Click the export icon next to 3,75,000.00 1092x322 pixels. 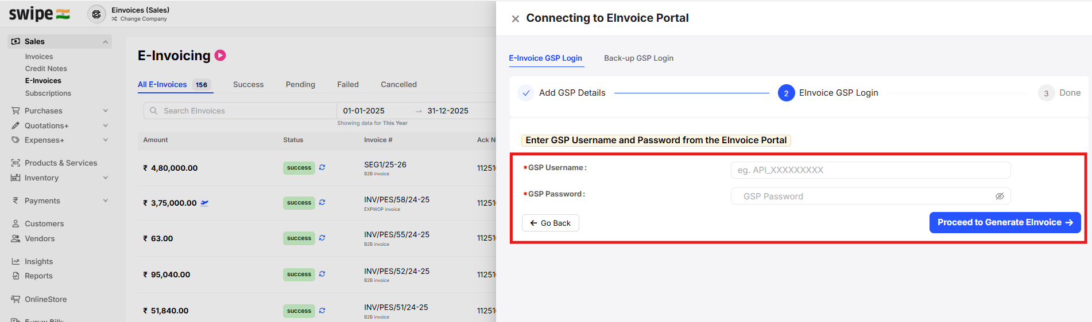coord(204,203)
